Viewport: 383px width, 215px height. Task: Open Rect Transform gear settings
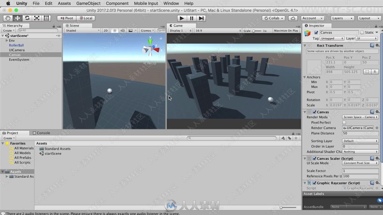point(377,45)
